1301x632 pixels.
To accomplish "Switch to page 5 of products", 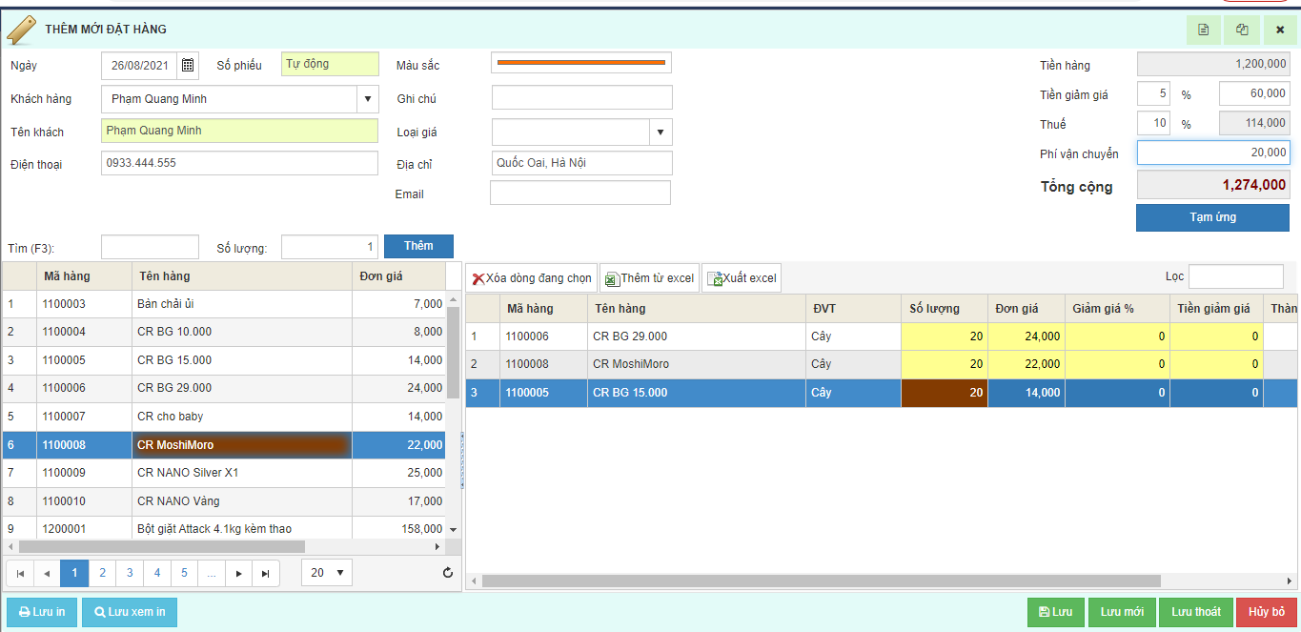I will [184, 573].
